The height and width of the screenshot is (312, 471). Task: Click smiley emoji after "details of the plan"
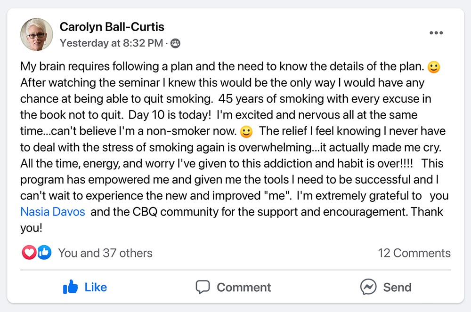[434, 67]
